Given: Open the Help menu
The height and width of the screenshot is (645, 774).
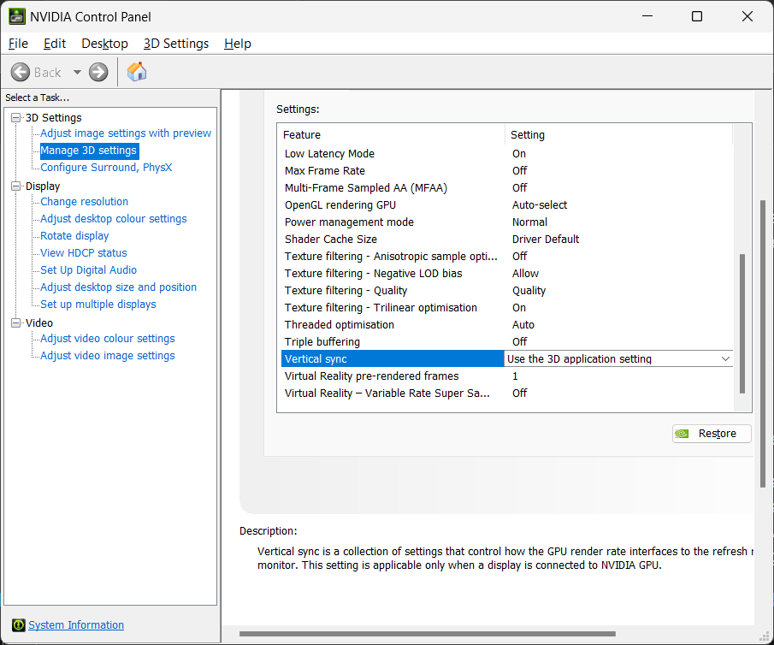Looking at the screenshot, I should [x=238, y=44].
